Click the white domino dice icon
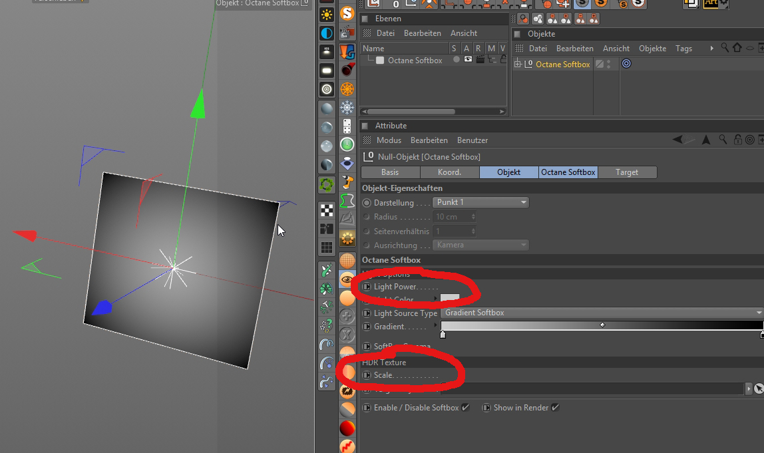The height and width of the screenshot is (453, 764). pyautogui.click(x=347, y=126)
